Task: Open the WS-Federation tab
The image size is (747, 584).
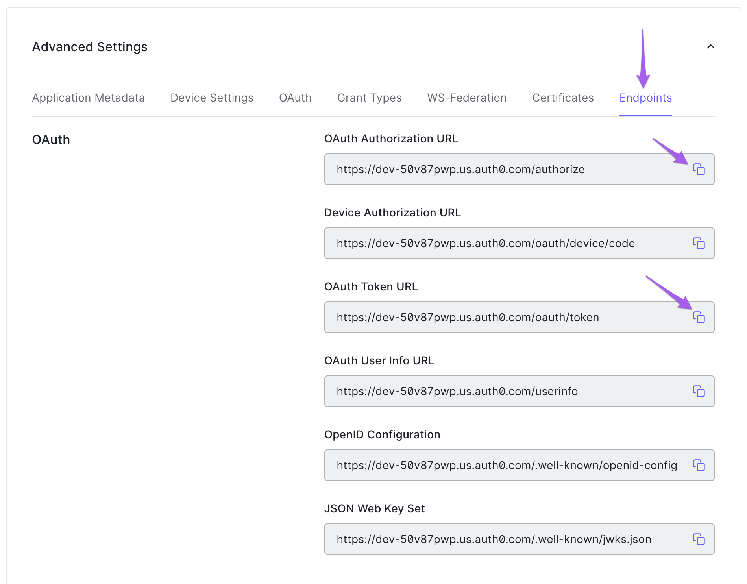Action: (x=467, y=98)
